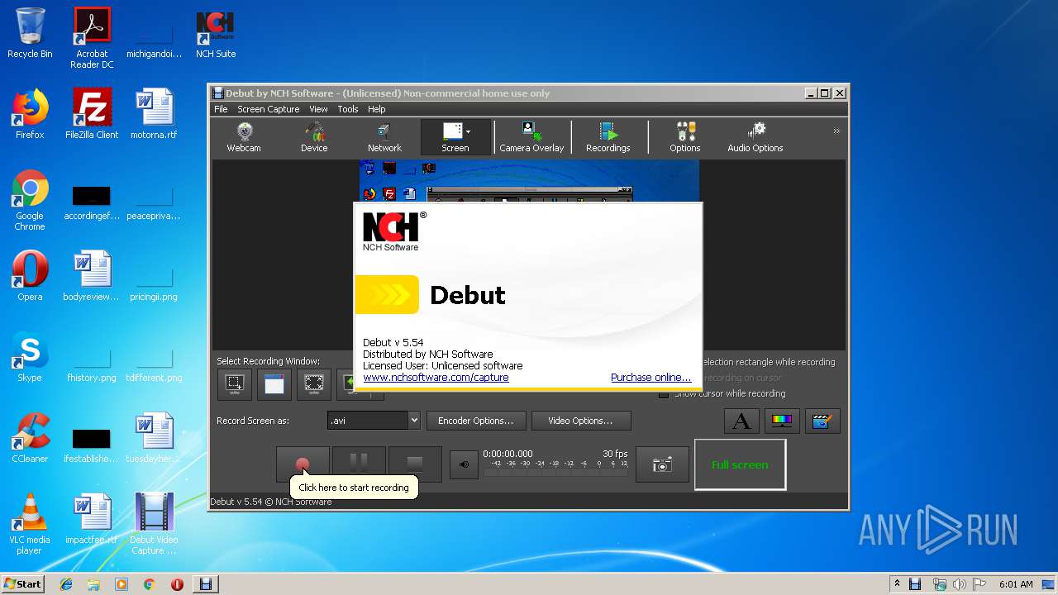
Task: Select the Skype desktop icon
Action: click(x=30, y=357)
